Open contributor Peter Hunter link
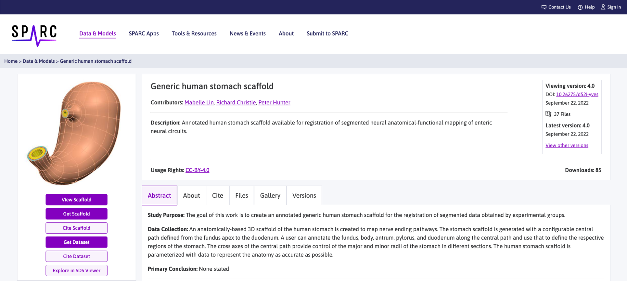Image resolution: width=627 pixels, height=281 pixels. (x=274, y=103)
